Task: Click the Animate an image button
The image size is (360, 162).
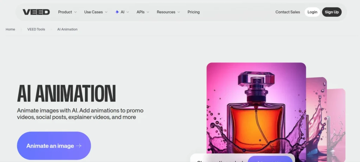Action: click(x=54, y=146)
